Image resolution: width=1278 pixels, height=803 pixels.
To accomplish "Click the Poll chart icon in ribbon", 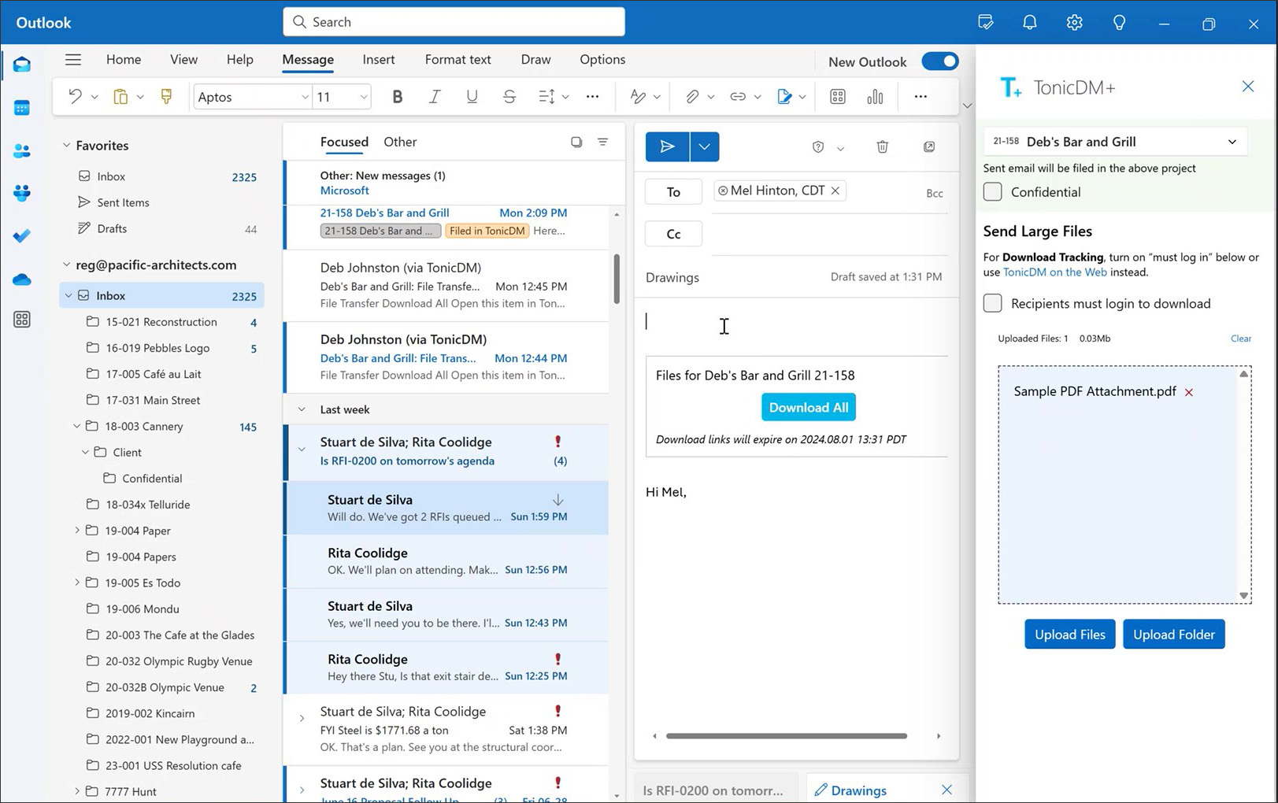I will click(x=875, y=96).
